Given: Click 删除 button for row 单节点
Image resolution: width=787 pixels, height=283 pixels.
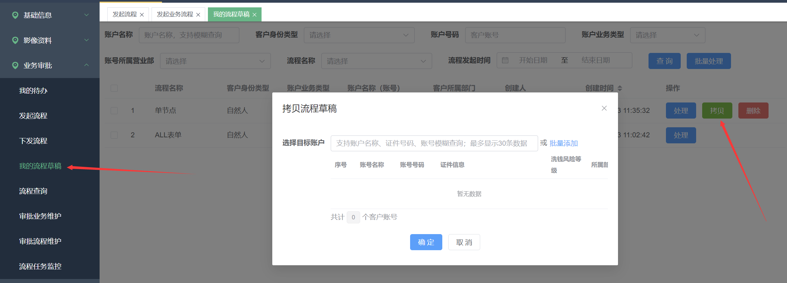Looking at the screenshot, I should pos(753,111).
